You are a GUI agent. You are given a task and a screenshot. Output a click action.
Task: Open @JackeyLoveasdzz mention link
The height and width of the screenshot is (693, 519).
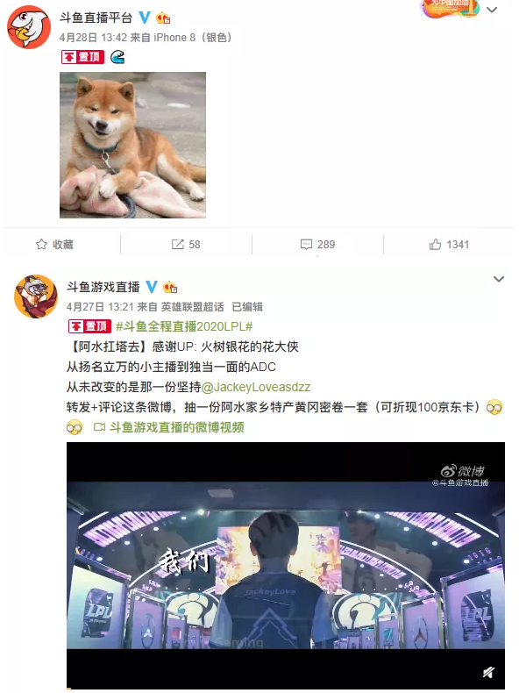256,387
